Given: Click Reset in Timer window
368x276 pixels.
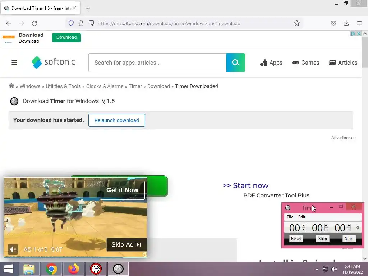Looking at the screenshot, I should (296, 239).
